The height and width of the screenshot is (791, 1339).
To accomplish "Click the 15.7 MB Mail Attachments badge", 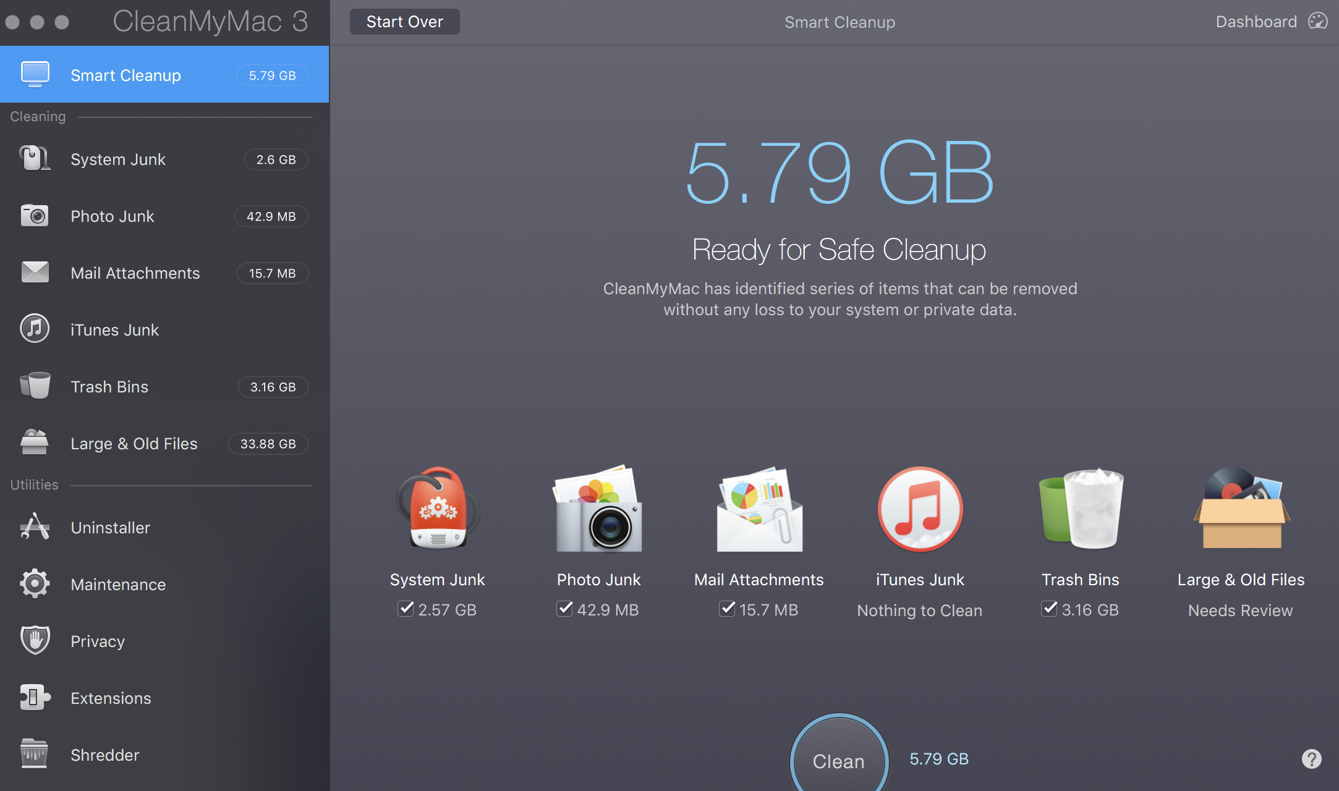I will (273, 273).
